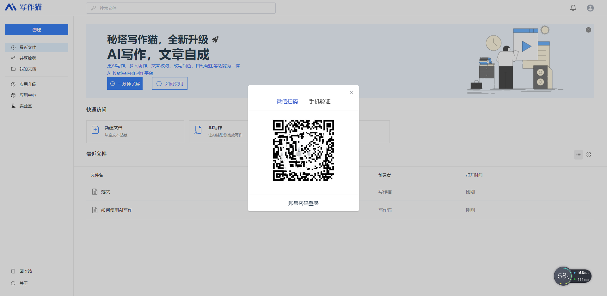Screen dimensions: 607x296
Task: Click the blue 创建 button
Action: tap(37, 29)
